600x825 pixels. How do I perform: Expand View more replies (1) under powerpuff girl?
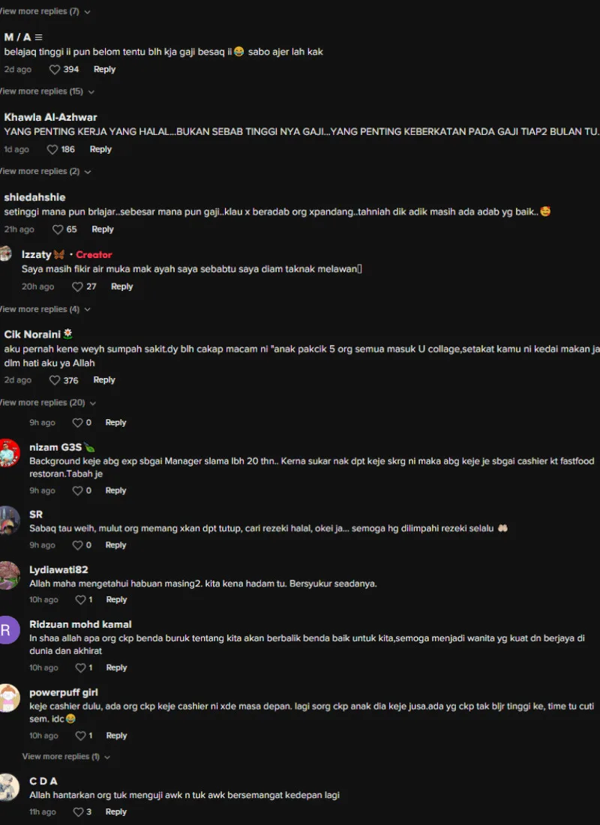coord(66,757)
